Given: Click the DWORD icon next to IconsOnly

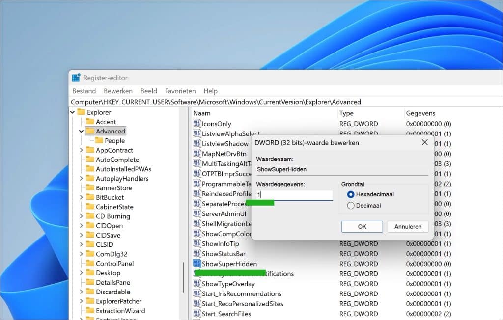Looking at the screenshot, I should 196,124.
